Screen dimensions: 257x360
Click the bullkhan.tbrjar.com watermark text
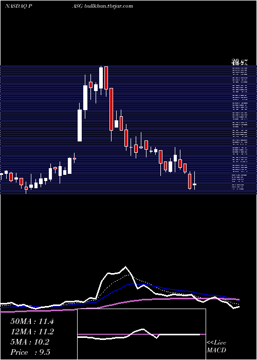pos(109,6)
